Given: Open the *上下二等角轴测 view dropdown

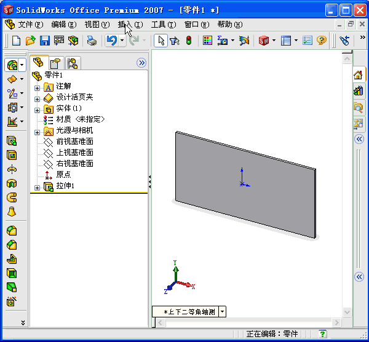Looking at the screenshot, I should click(x=222, y=312).
